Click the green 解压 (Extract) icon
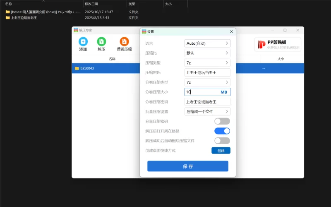 click(101, 41)
